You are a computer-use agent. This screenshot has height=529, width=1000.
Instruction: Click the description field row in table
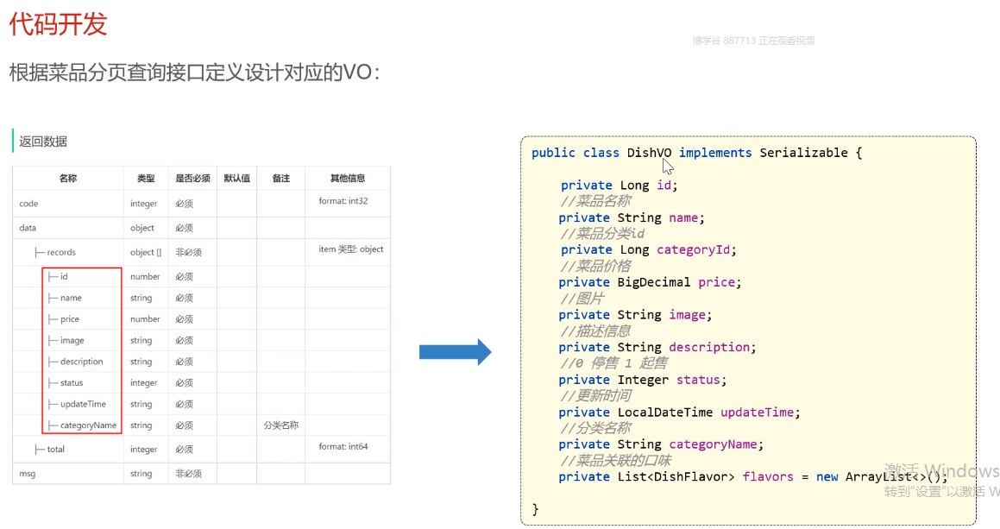click(81, 362)
